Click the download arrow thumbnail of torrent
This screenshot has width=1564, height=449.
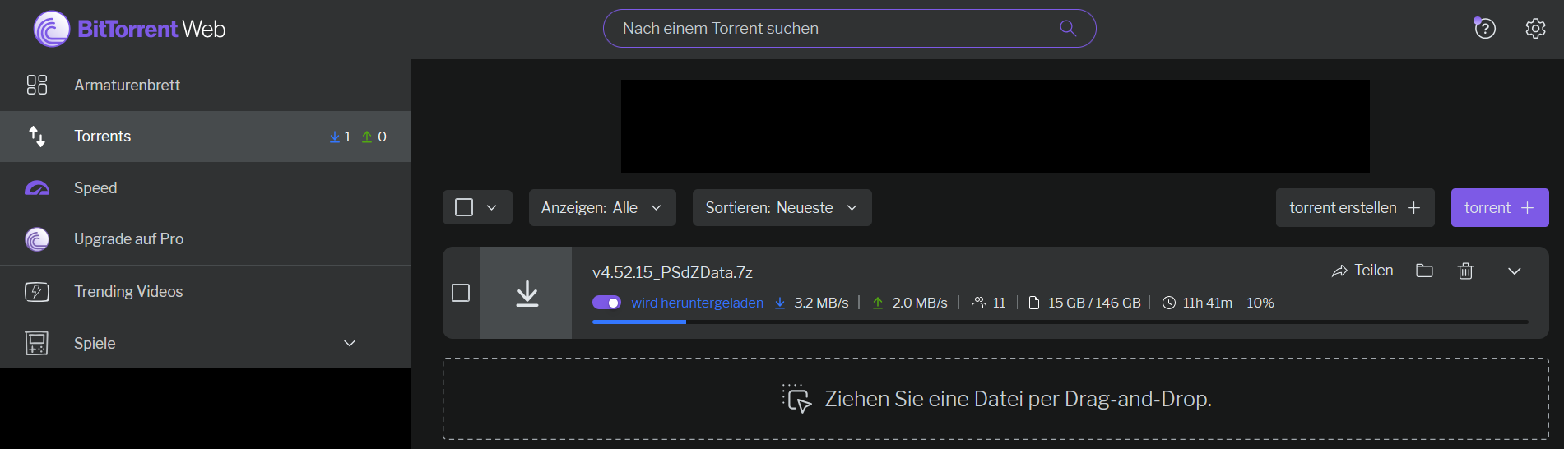pos(527,293)
